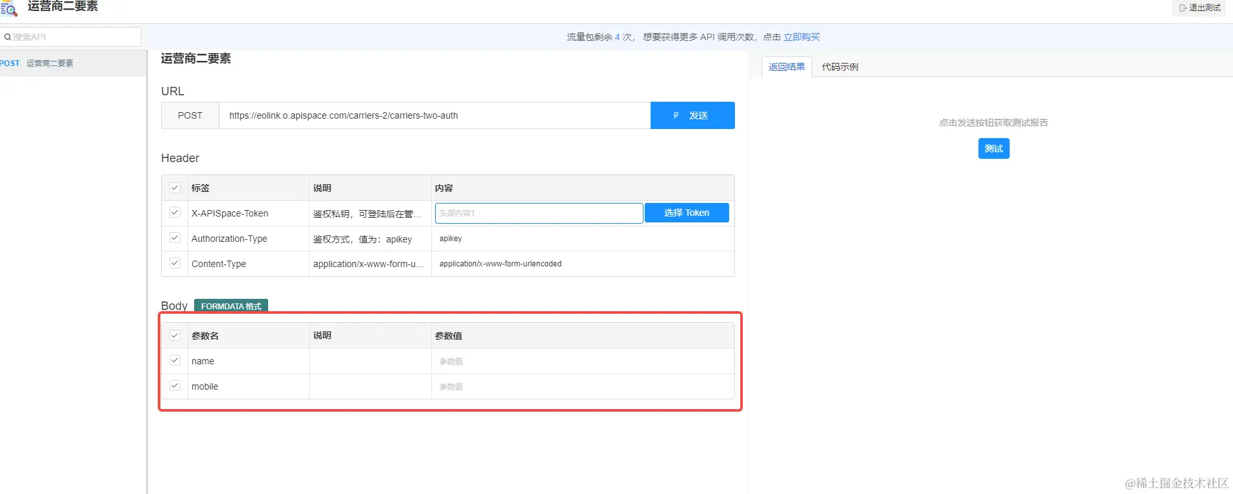Click the mobile parameter label

[x=205, y=386]
